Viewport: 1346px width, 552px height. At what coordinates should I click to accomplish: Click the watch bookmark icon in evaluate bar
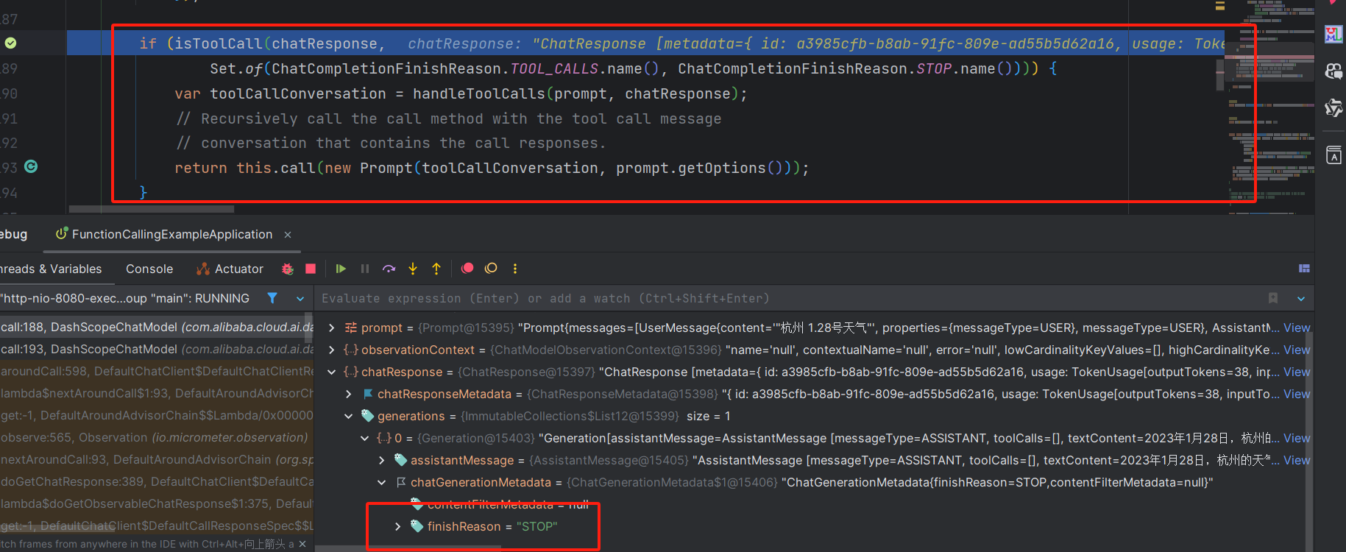tap(1273, 298)
